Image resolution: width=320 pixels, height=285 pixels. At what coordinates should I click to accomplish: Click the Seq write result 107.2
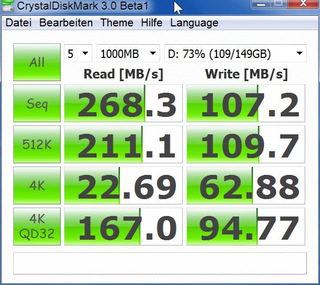(246, 103)
